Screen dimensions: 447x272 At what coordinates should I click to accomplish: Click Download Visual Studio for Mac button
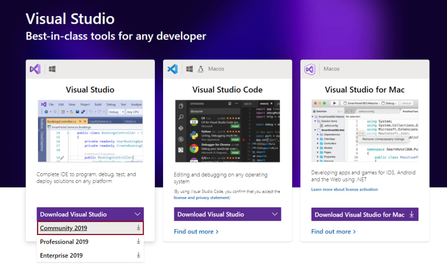(365, 214)
